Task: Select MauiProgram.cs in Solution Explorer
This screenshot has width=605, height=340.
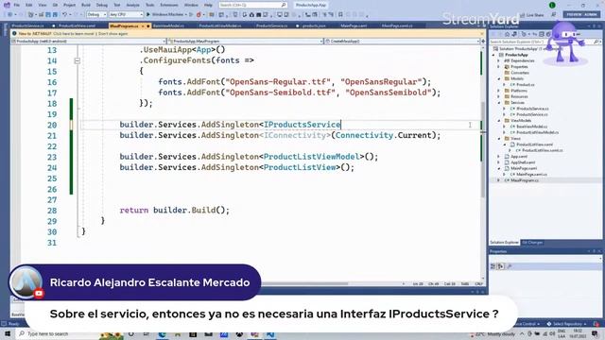Action: [524, 180]
